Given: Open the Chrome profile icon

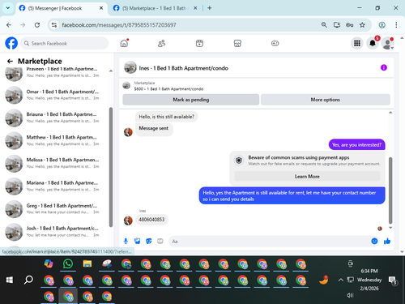Looking at the screenshot, I should [x=382, y=25].
